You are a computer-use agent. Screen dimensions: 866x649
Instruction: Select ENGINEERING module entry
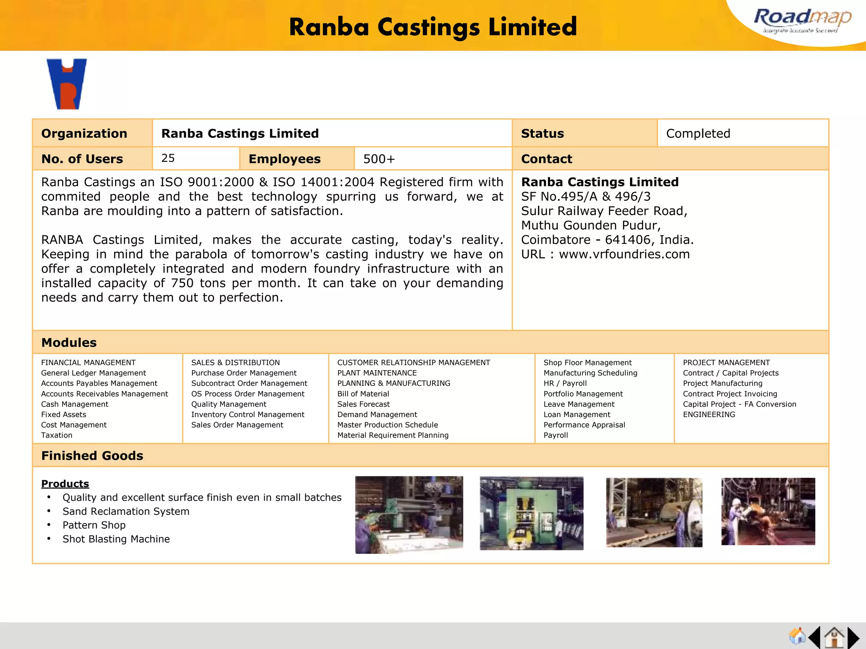tap(709, 414)
